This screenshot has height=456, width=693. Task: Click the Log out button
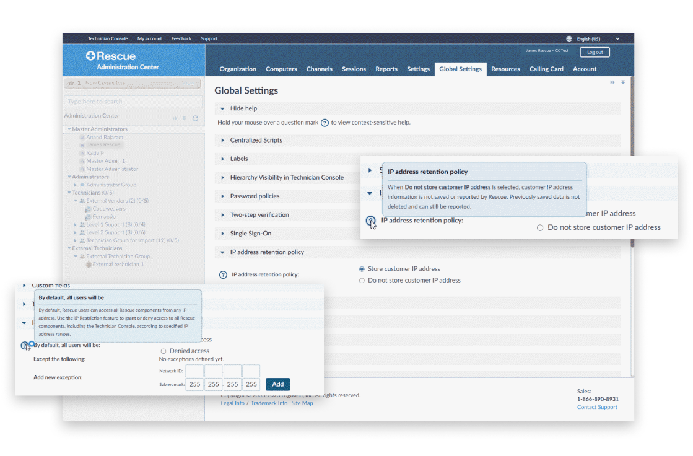coord(594,52)
